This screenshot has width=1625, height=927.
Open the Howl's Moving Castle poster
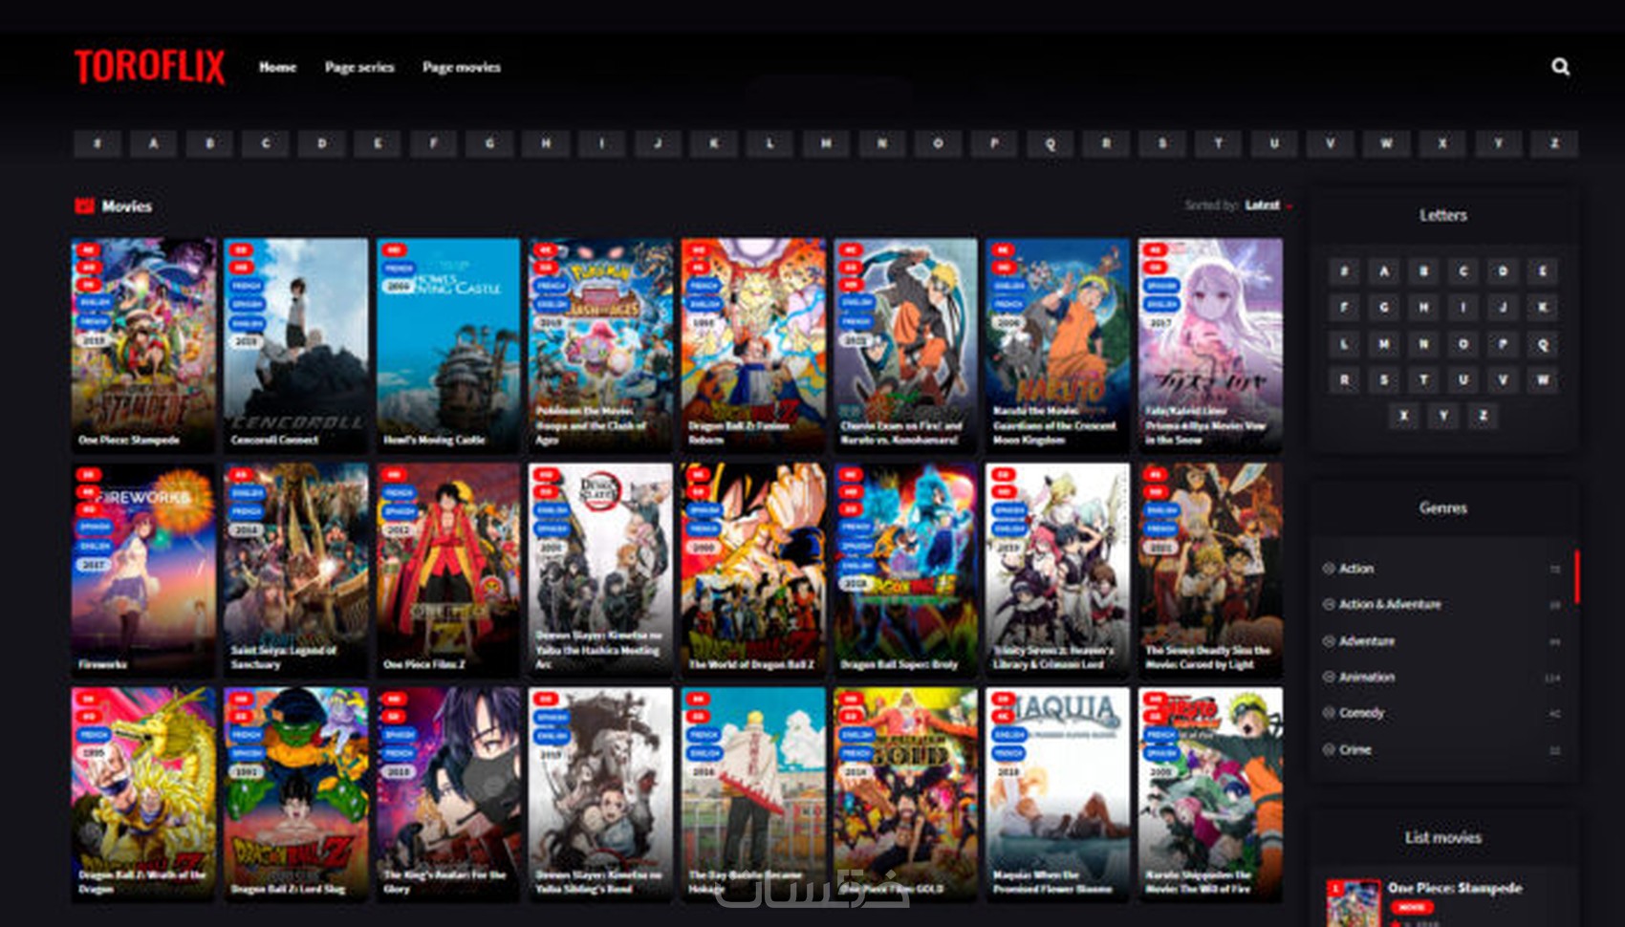point(448,346)
